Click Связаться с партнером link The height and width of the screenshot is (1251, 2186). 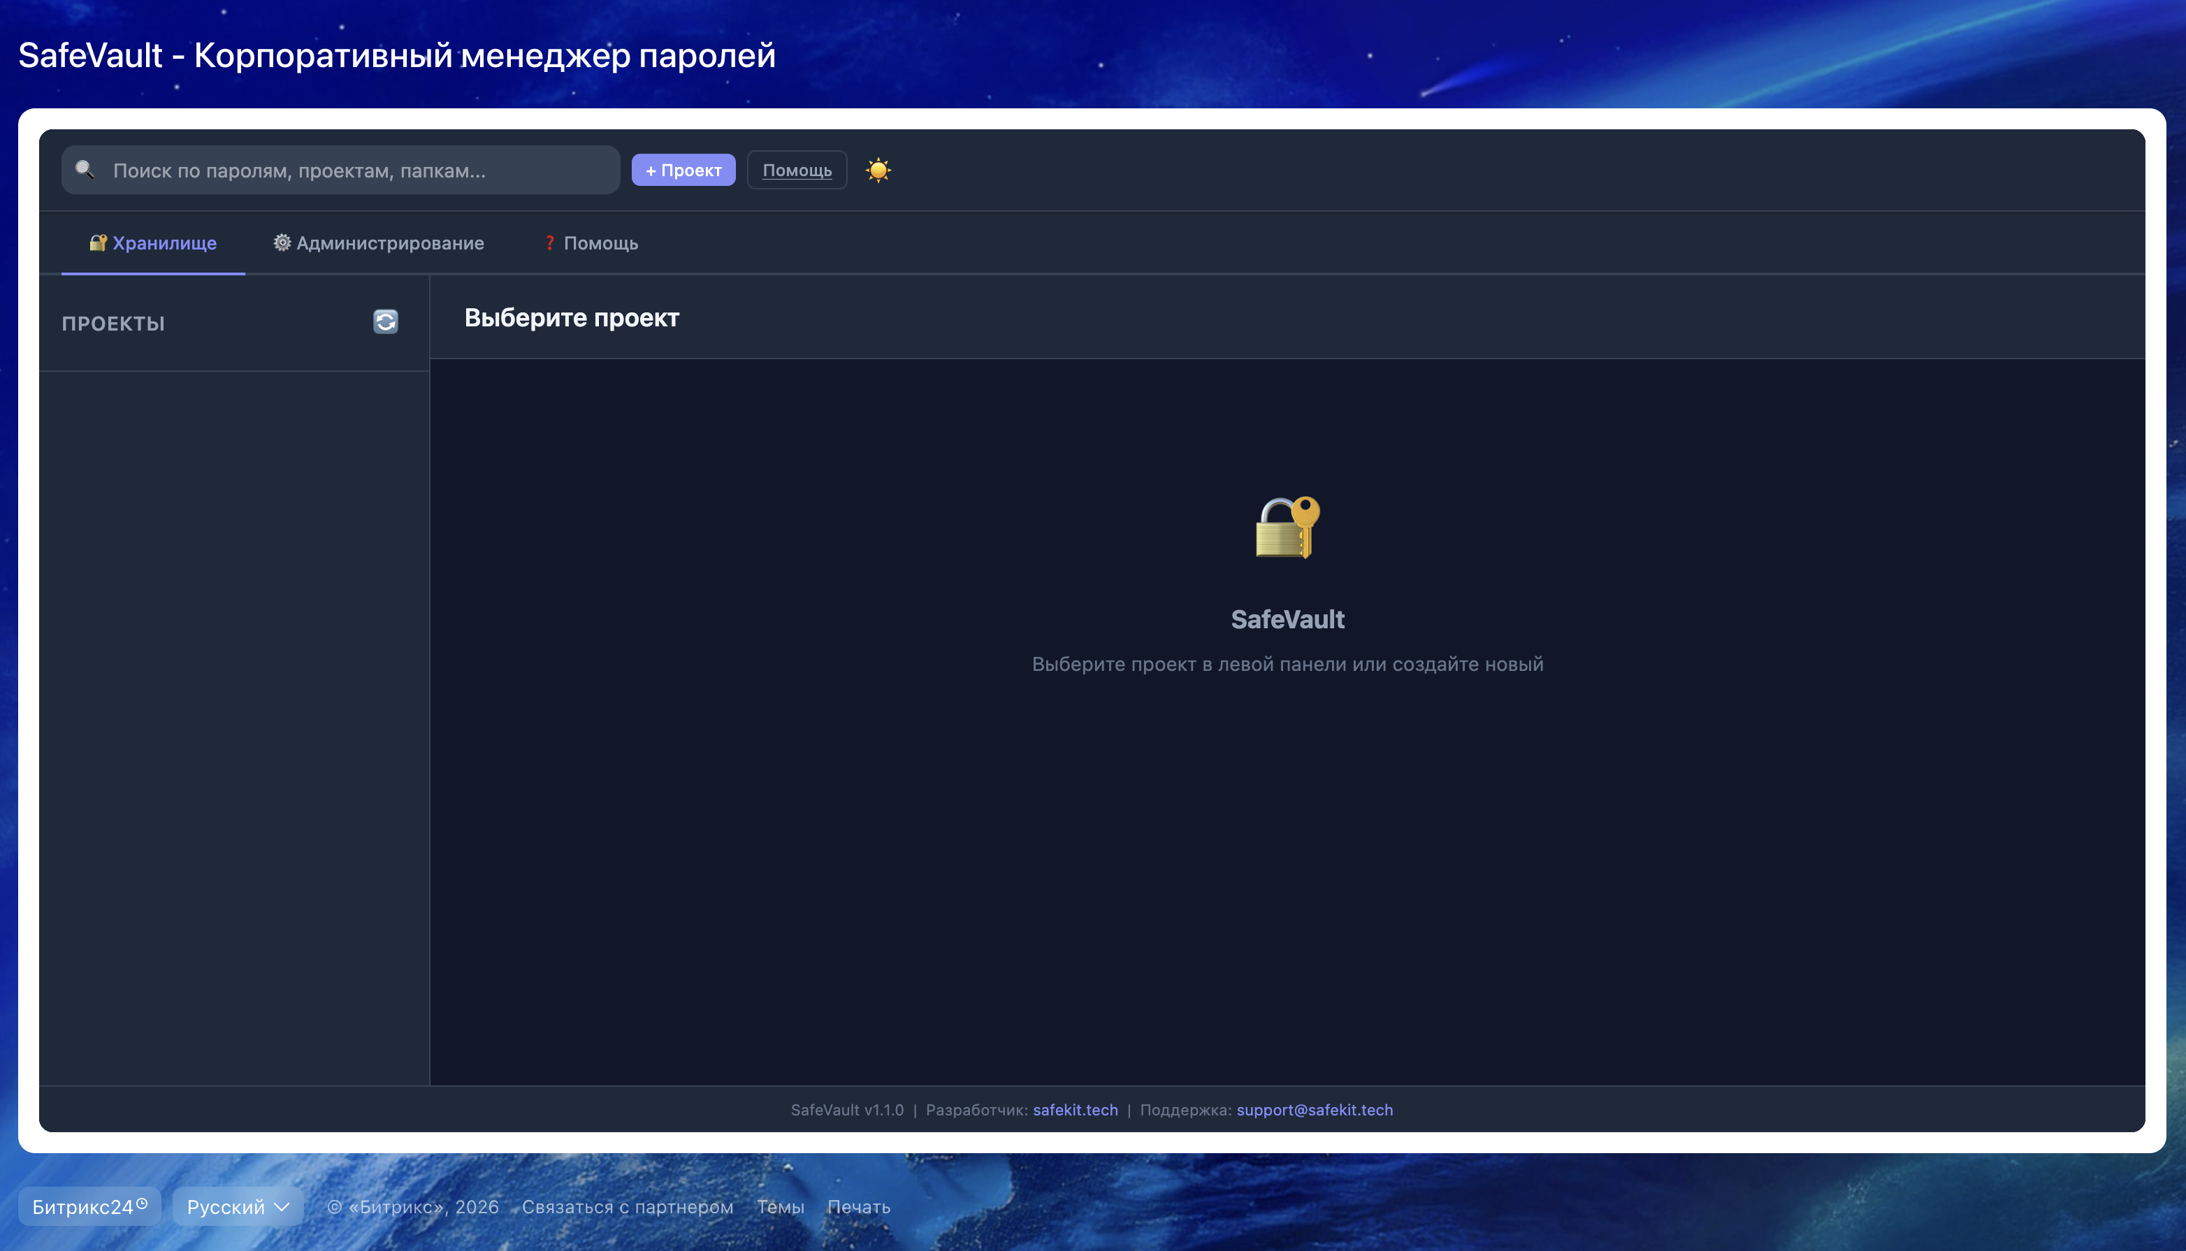627,1206
